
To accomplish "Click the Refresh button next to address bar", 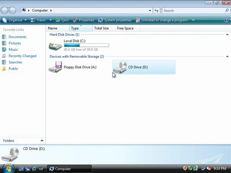I will 157,10.
